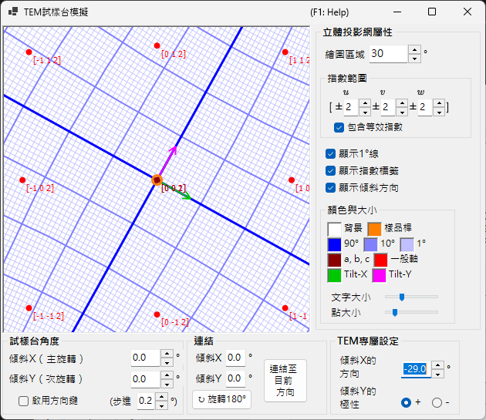486x420 pixels.
Task: Click 傾斜X（主旋轉） angle input field
Action: point(146,358)
